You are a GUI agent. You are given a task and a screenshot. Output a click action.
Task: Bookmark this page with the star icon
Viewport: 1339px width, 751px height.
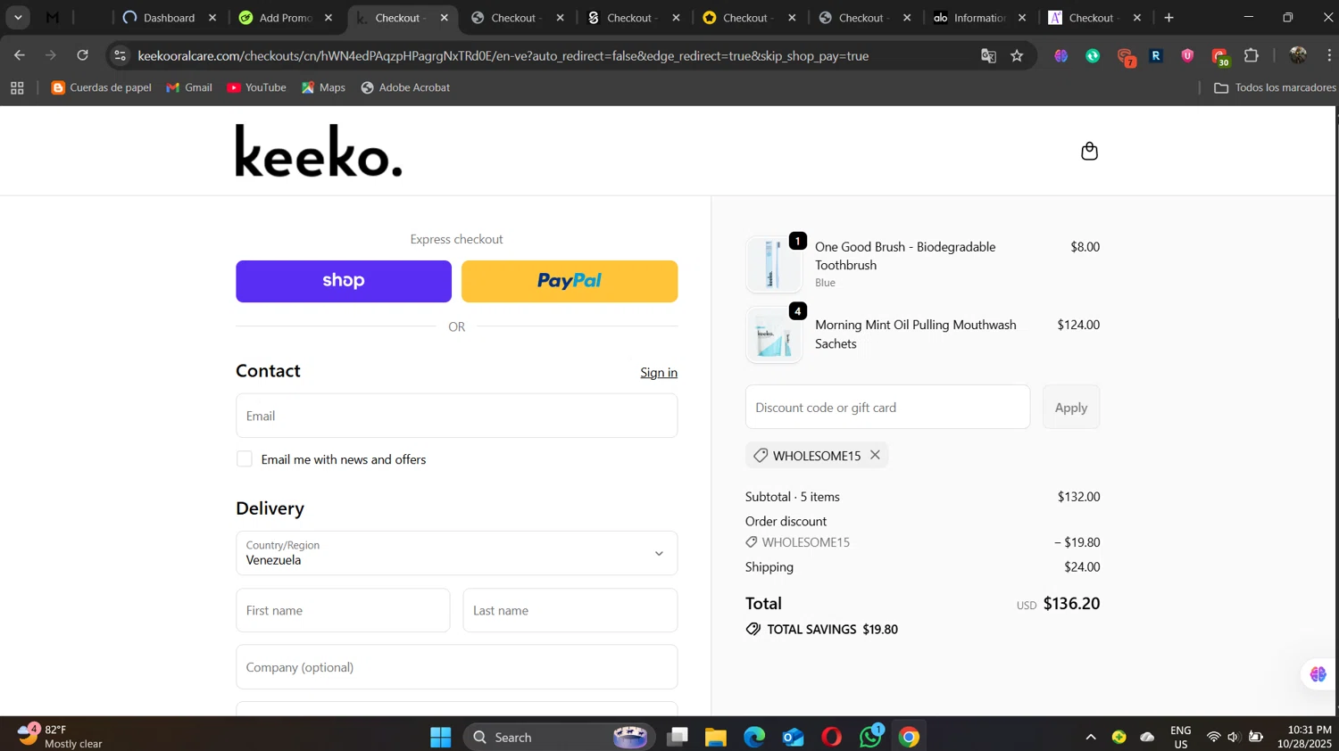click(1017, 56)
